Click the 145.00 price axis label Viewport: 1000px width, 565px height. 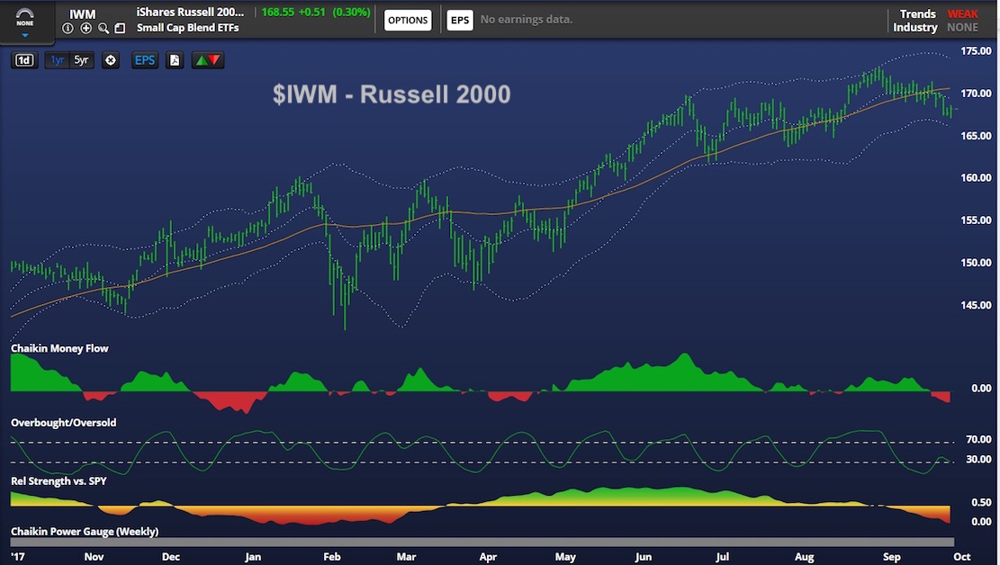tap(976, 305)
